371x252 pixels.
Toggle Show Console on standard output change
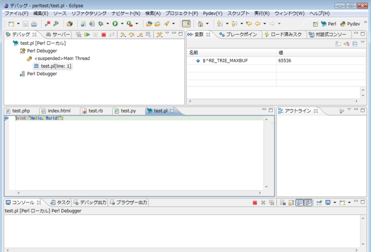(x=300, y=202)
